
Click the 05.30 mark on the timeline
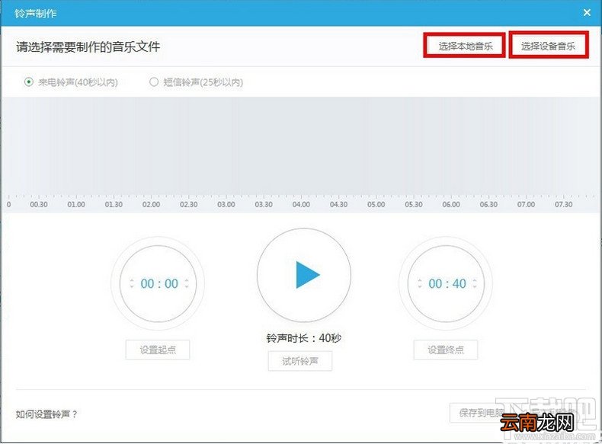tap(414, 205)
